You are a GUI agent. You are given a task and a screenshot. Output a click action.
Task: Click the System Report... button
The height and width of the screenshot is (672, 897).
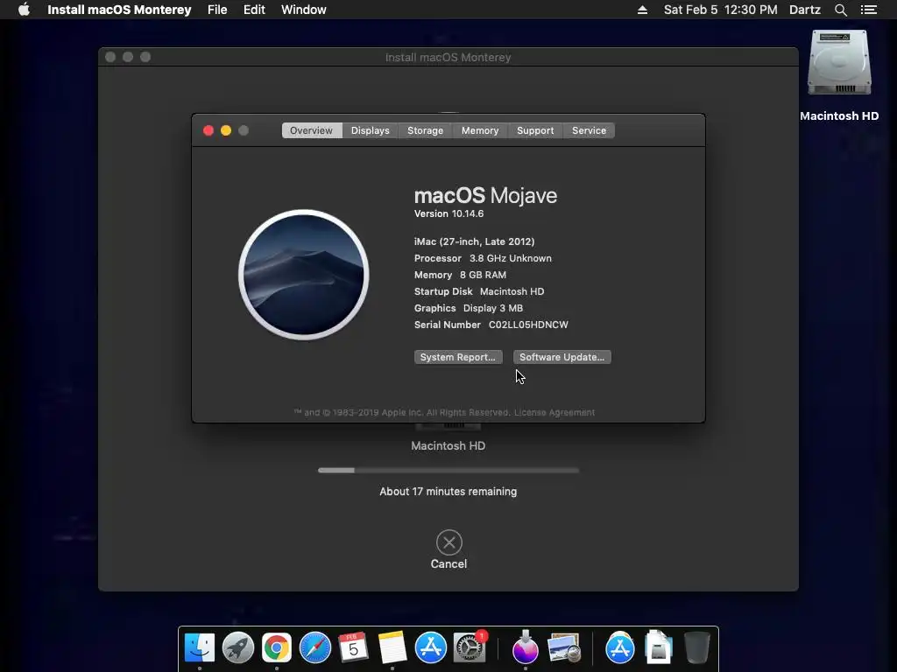tap(458, 357)
